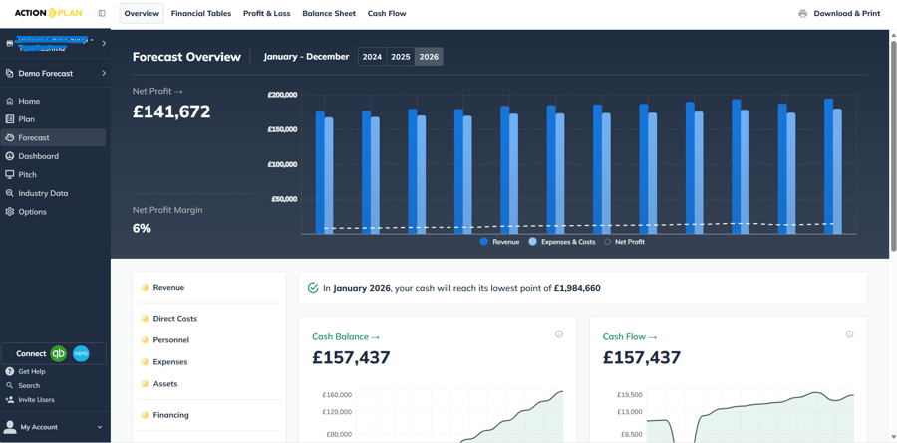Open the Cash Balance link
The height and width of the screenshot is (443, 897).
pyautogui.click(x=346, y=337)
